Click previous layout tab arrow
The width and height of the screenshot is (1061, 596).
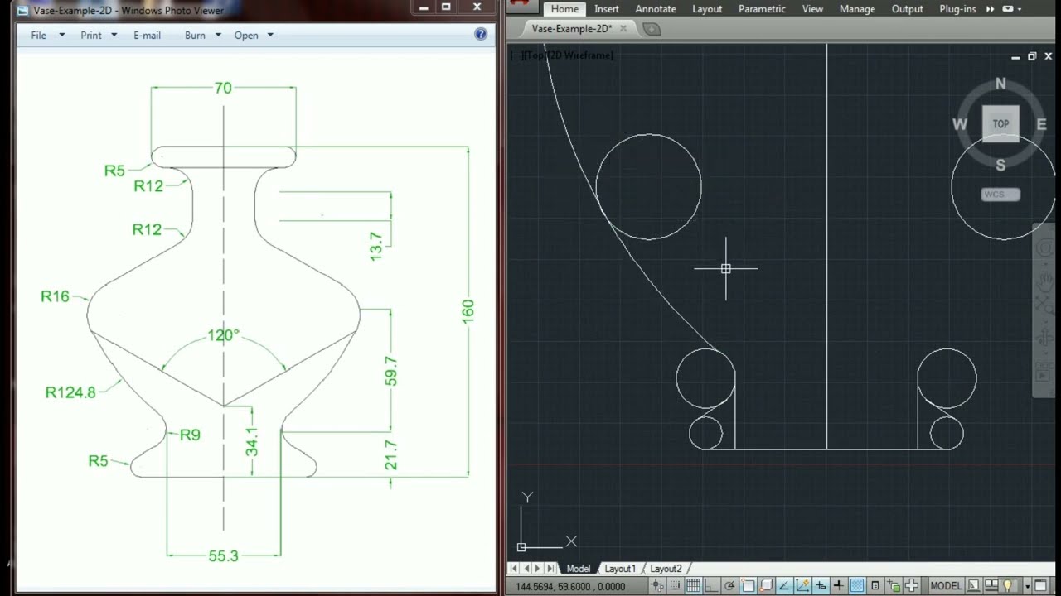tap(526, 569)
